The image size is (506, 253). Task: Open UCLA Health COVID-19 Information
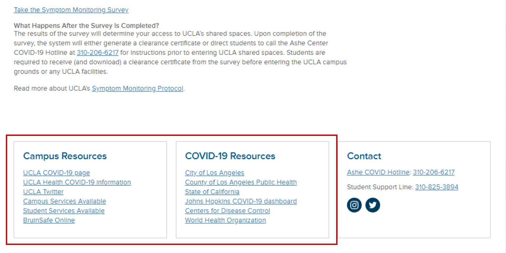[x=77, y=182]
